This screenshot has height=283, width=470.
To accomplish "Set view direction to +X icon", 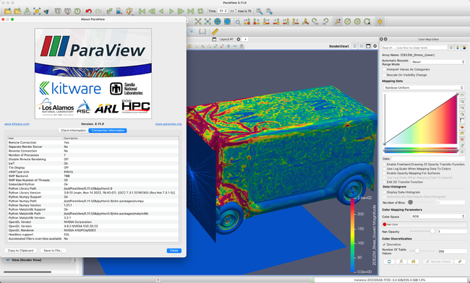I will click(247, 22).
